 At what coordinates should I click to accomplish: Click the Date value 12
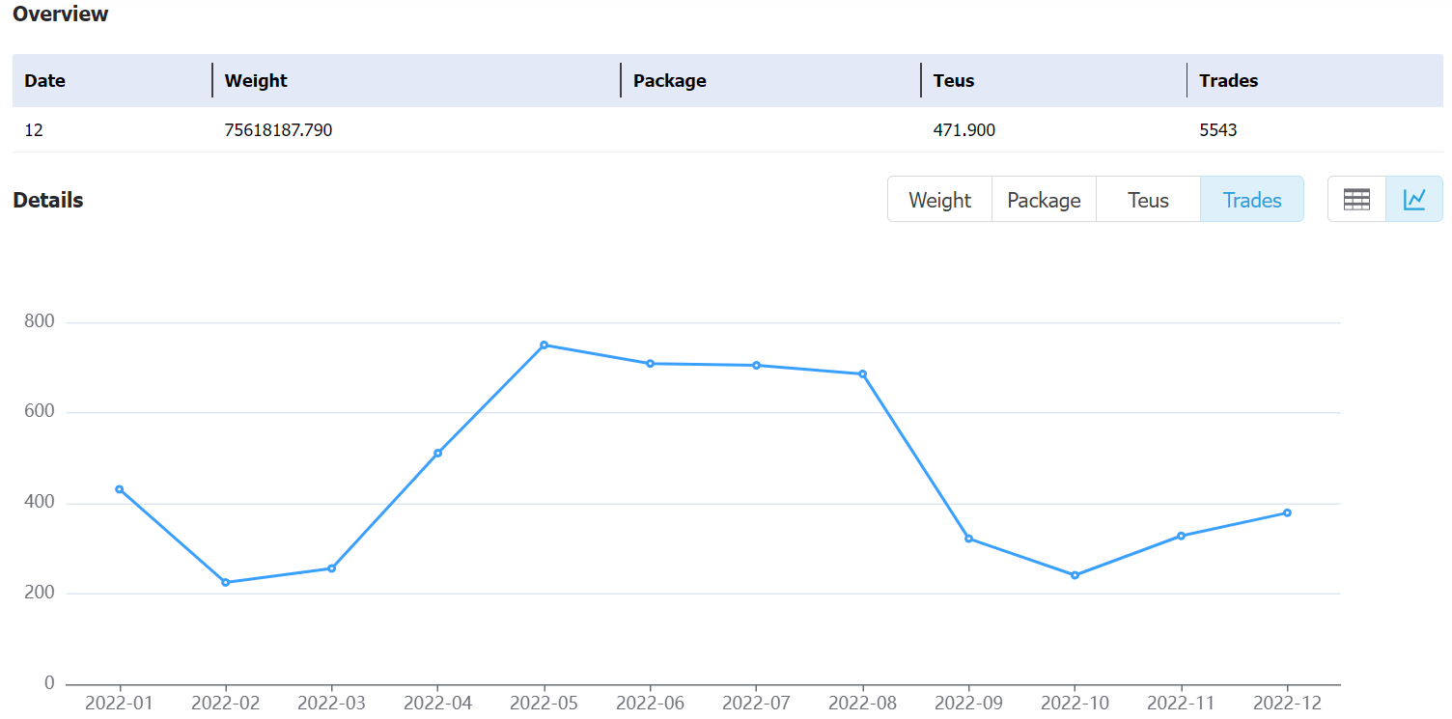coord(34,130)
